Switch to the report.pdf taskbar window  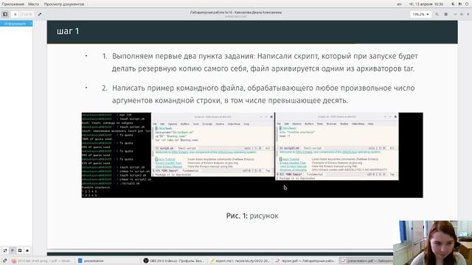pos(306,261)
